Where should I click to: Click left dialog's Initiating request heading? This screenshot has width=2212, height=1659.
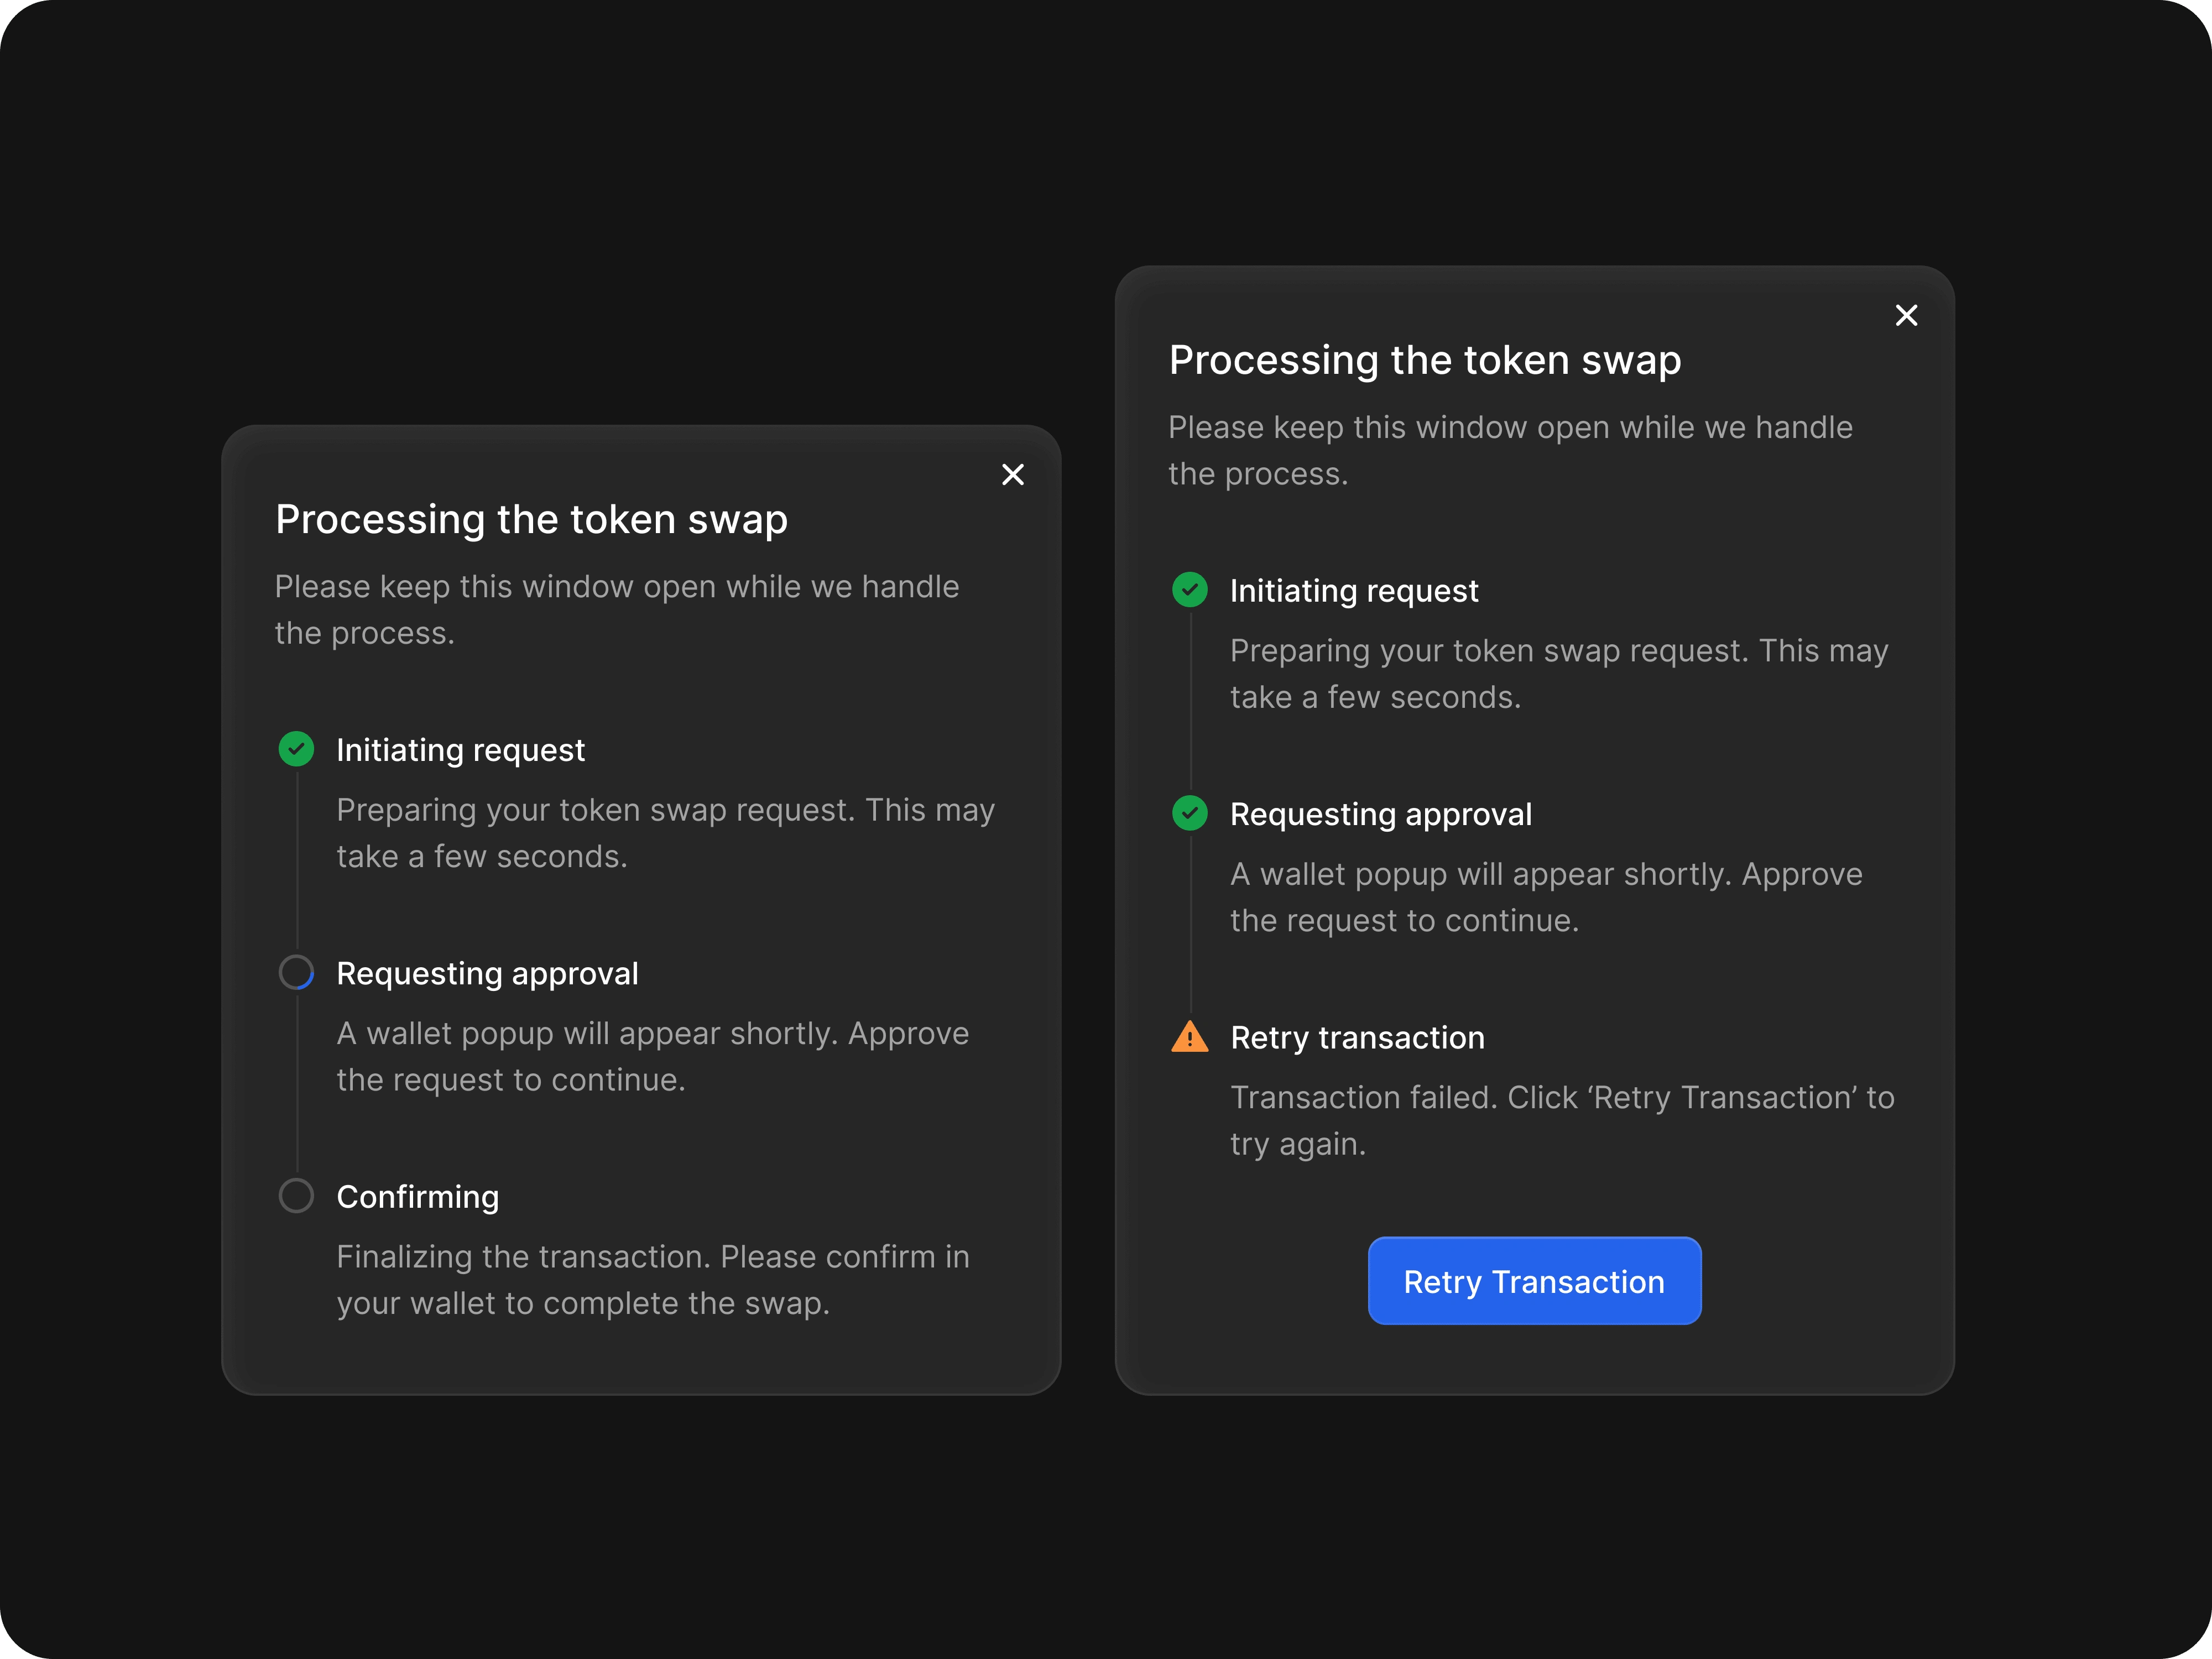460,751
